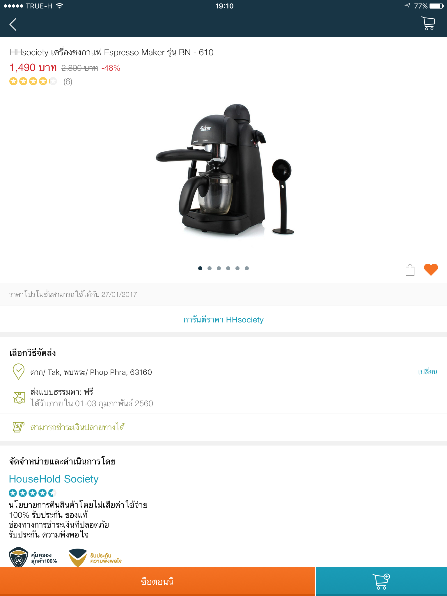The image size is (447, 596).
Task: Tap the seller's blue star rating
Action: tap(32, 493)
